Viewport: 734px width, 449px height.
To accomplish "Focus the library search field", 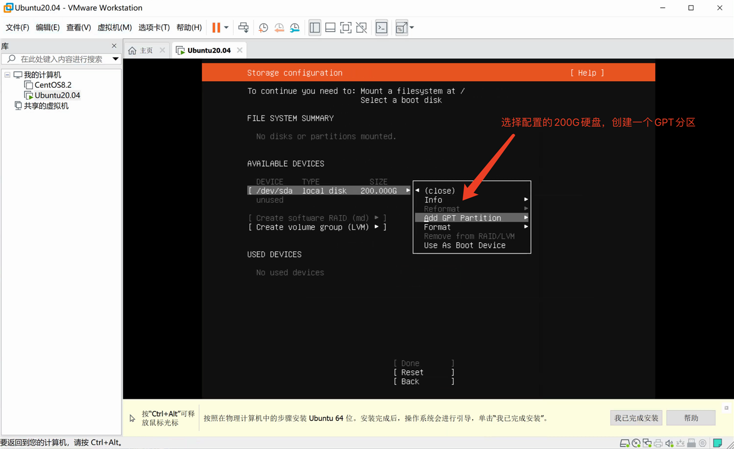I will [x=61, y=59].
